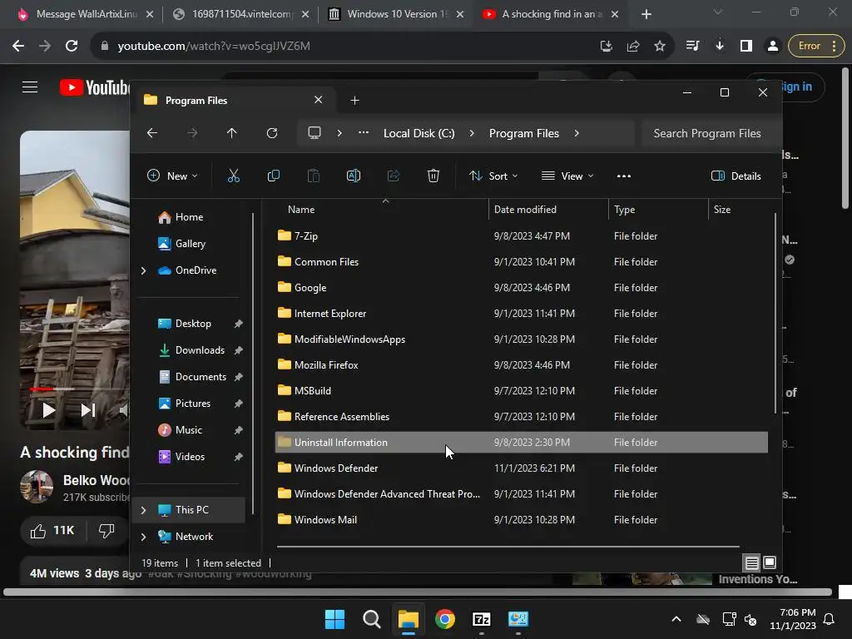852x639 pixels.
Task: Toggle the Details pane button
Action: [x=736, y=176]
